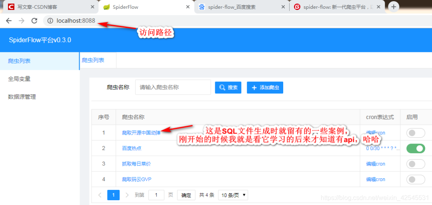The width and height of the screenshot is (432, 205).
Task: Switch to spider-flow: 新一代爬虫平台 tab
Action: pyautogui.click(x=337, y=7)
